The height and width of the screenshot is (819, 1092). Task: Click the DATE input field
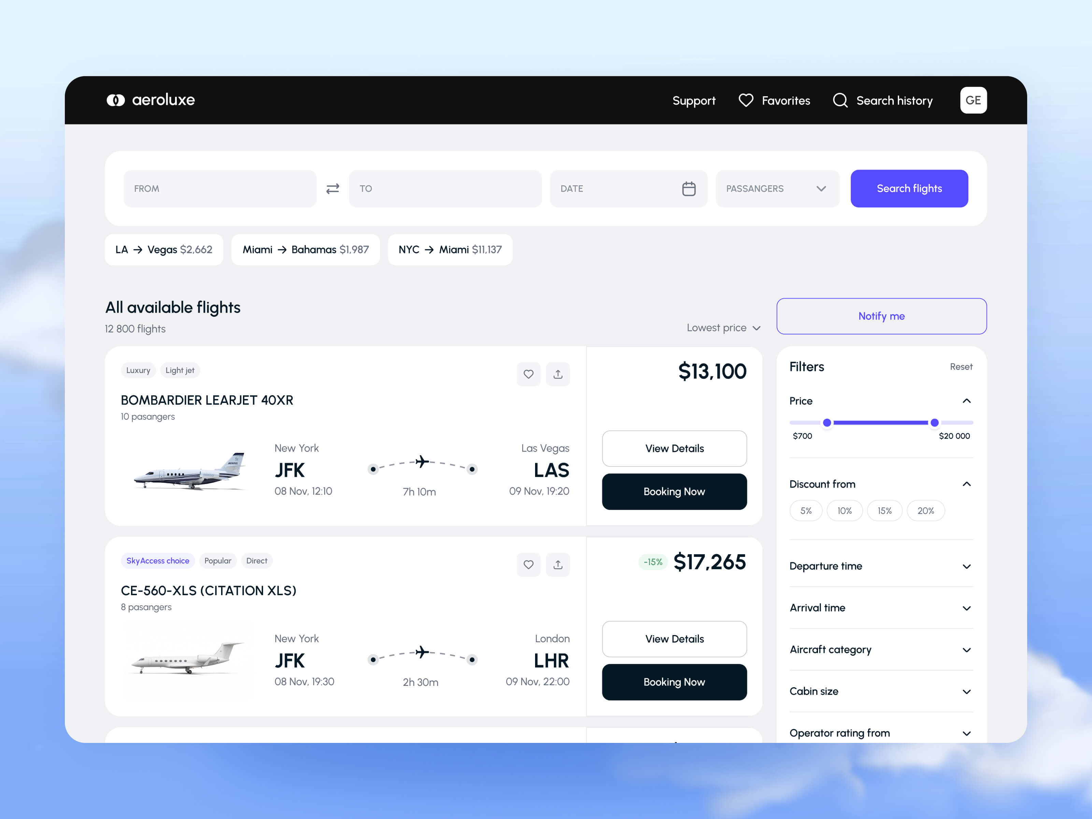(x=629, y=189)
